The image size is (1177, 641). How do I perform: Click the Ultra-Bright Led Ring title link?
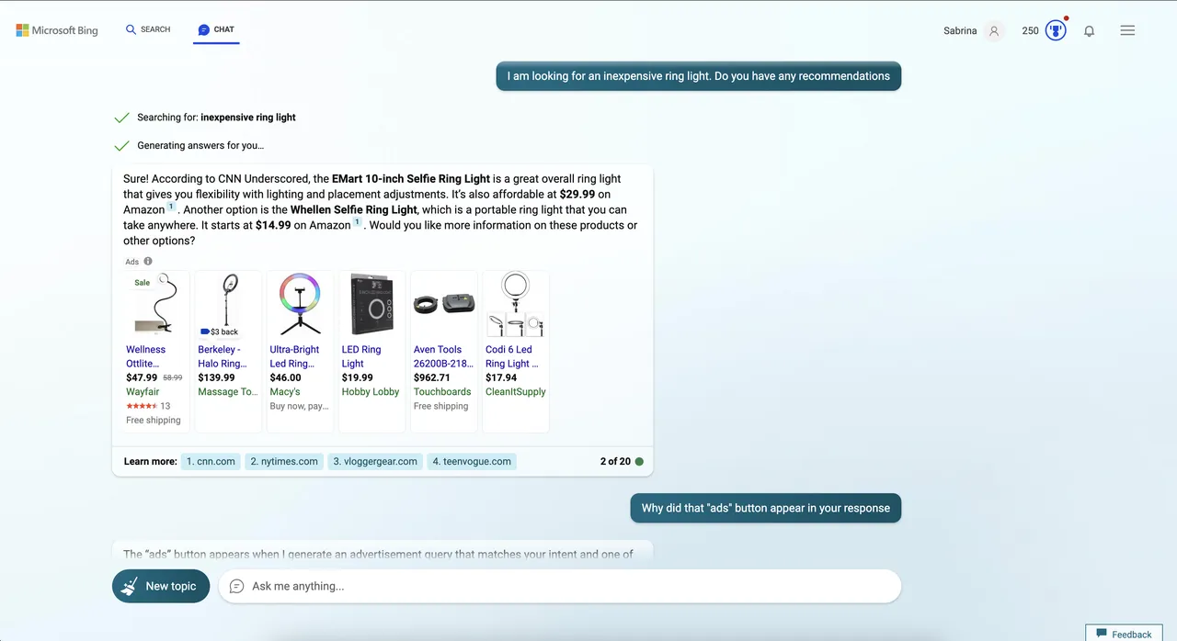pos(294,356)
